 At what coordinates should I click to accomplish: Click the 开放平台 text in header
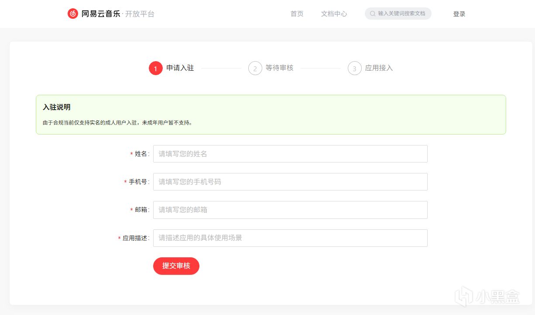[x=140, y=14]
